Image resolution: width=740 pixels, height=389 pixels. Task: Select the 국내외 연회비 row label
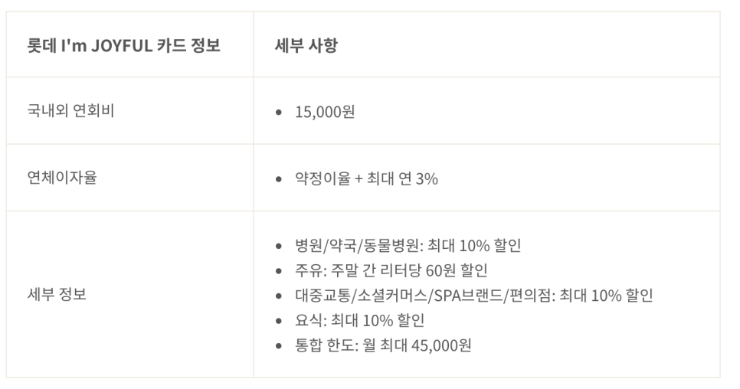[x=70, y=111]
